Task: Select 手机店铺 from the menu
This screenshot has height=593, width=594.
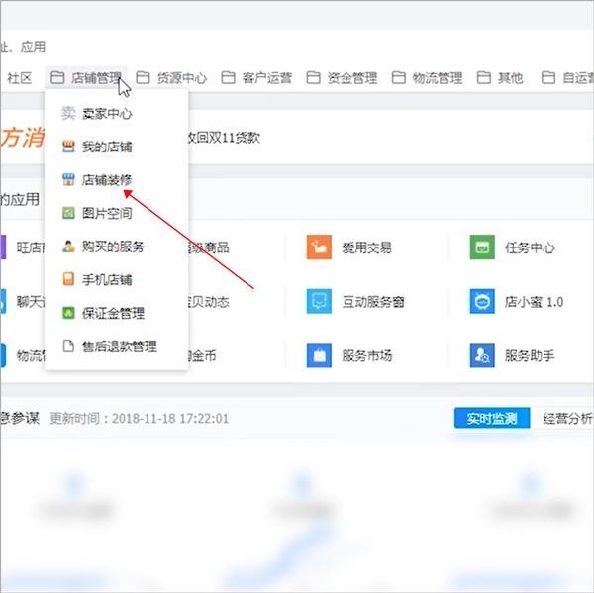Action: click(106, 280)
